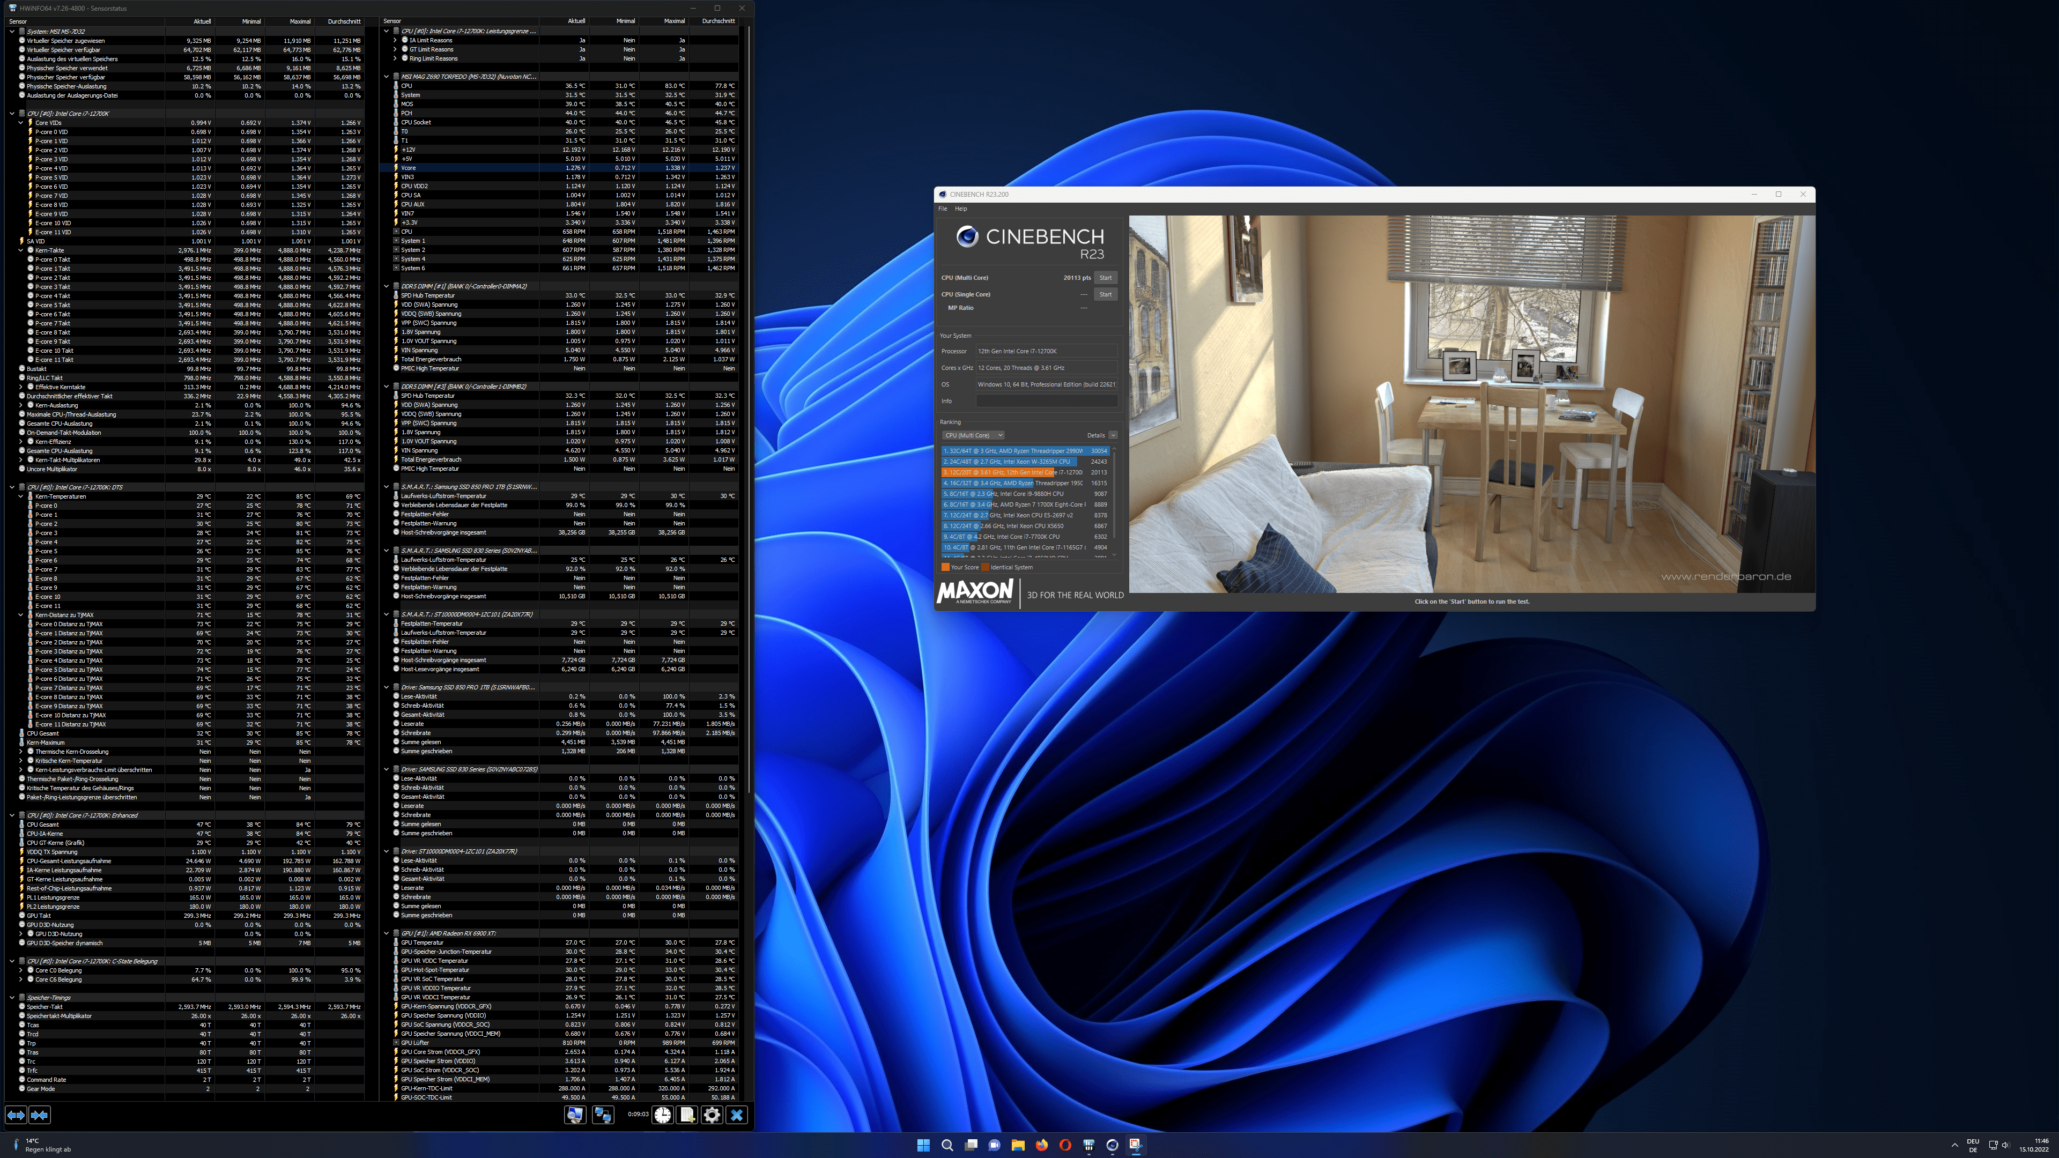The width and height of the screenshot is (2059, 1158).
Task: Click the DEU language indicator in tray
Action: tap(1973, 1145)
